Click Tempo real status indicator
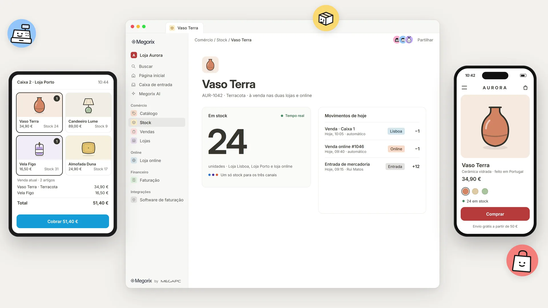The height and width of the screenshot is (308, 548). (x=293, y=116)
